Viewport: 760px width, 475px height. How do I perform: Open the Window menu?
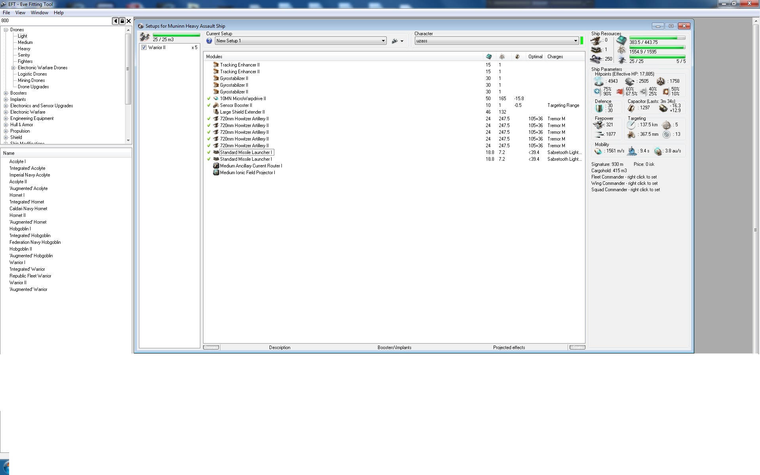pos(40,13)
